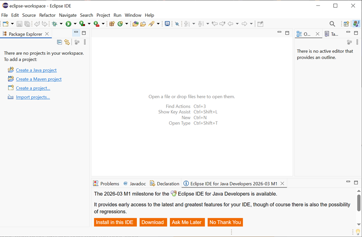Screen dimensions: 362x237
Task: Open Package Explorer View Menu dots
Action: 85,42
